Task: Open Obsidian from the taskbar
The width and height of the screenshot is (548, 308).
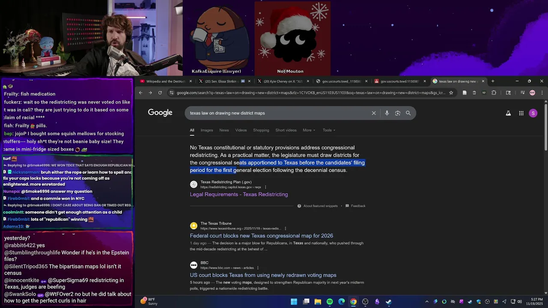Action: [x=377, y=302]
